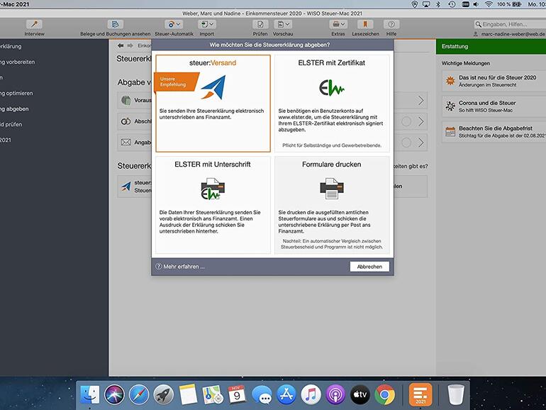Viewport: 546px width, 410px height.
Task: Click the Abbrechen button
Action: [x=369, y=267]
